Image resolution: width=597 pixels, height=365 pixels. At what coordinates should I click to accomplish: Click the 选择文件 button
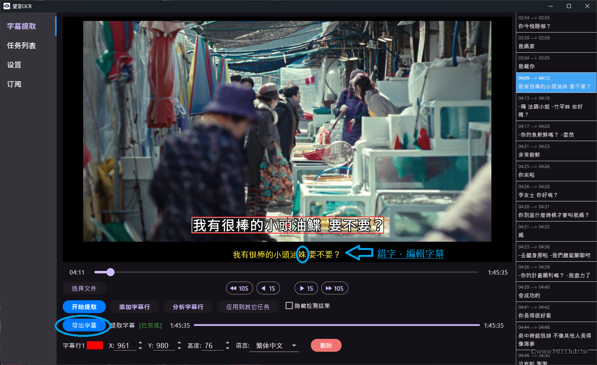click(x=84, y=288)
